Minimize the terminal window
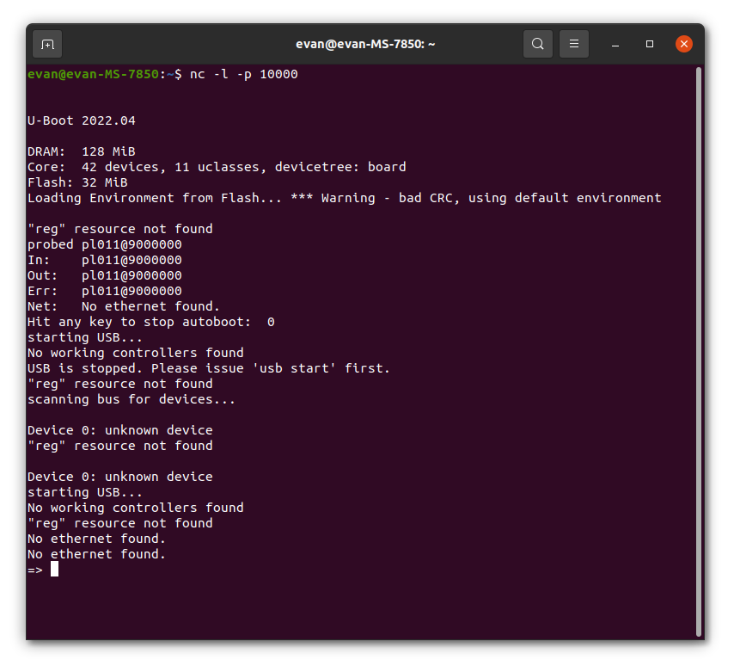The height and width of the screenshot is (672, 734). click(x=616, y=44)
